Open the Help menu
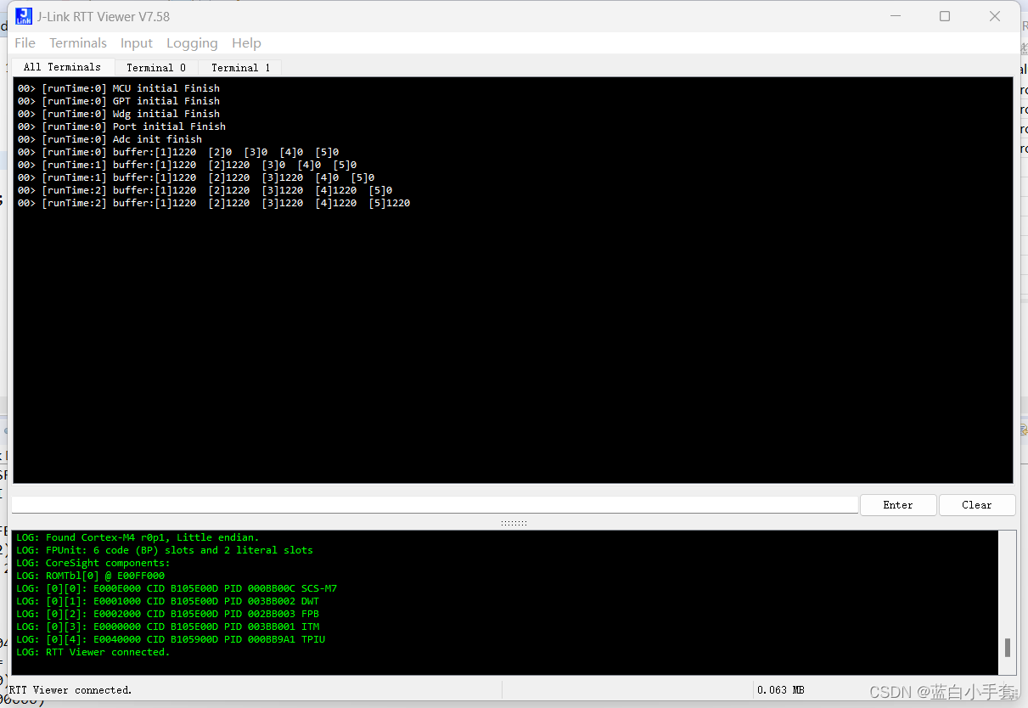The width and height of the screenshot is (1028, 708). click(246, 42)
